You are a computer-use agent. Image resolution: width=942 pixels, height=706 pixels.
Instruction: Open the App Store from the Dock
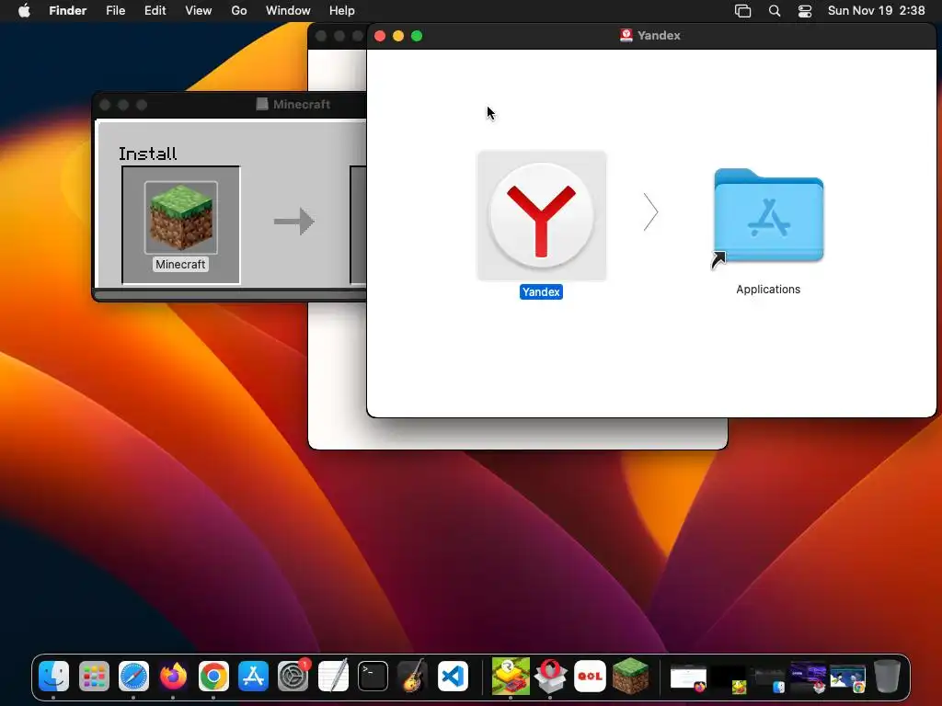(253, 677)
